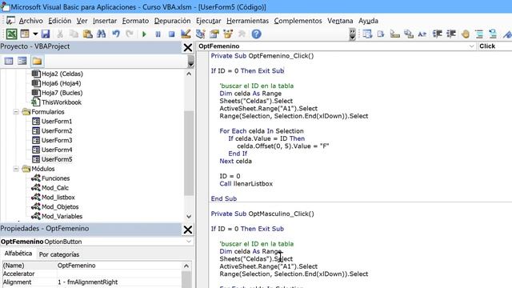Toggle Design Mode icon
This screenshot has height=288, width=512.
pos(186,34)
